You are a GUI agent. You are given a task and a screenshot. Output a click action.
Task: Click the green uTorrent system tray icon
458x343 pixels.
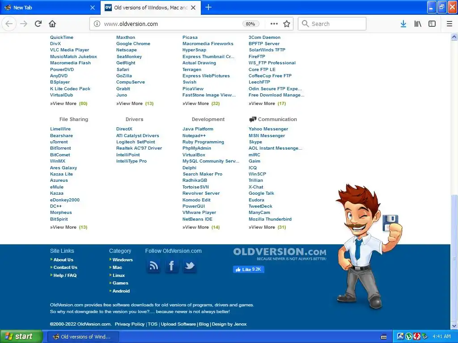[409, 337]
